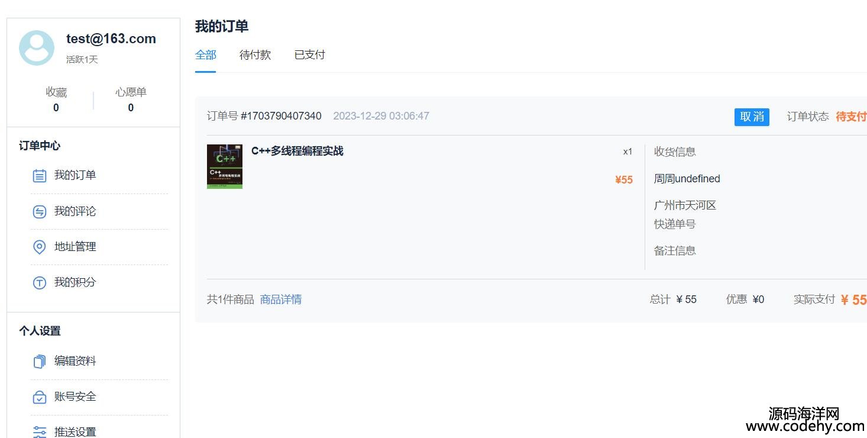Click the Account Security lock icon
This screenshot has height=438, width=867.
(x=40, y=397)
